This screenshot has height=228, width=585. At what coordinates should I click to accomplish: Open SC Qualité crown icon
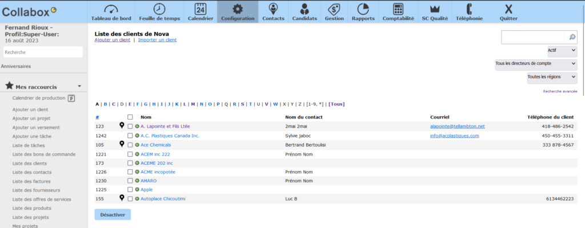coord(434,9)
